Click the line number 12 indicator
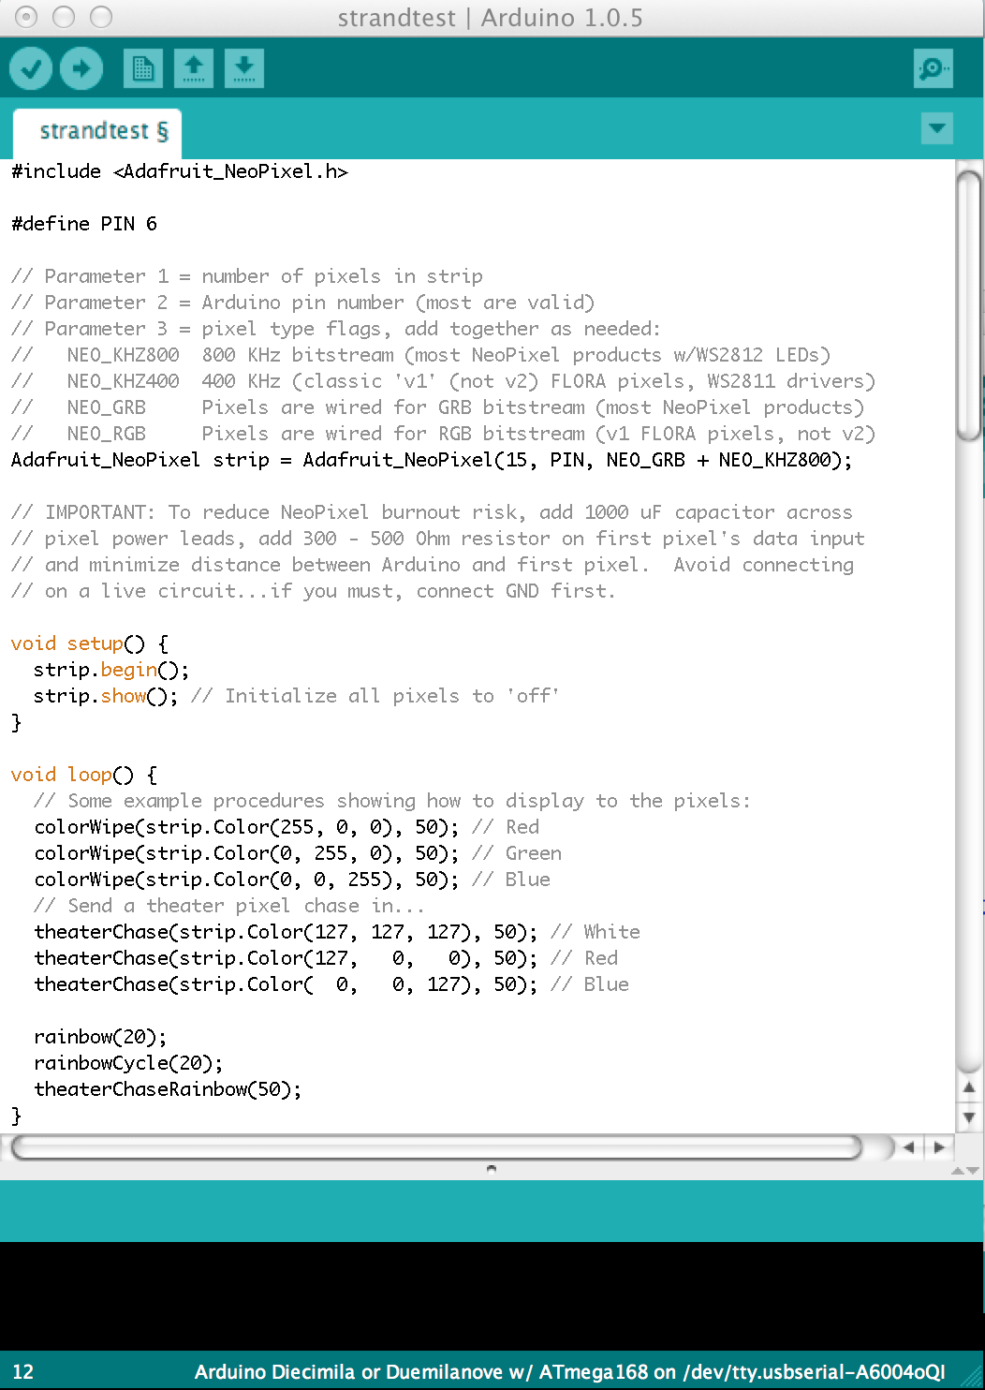This screenshot has width=985, height=1390. pos(21,1373)
